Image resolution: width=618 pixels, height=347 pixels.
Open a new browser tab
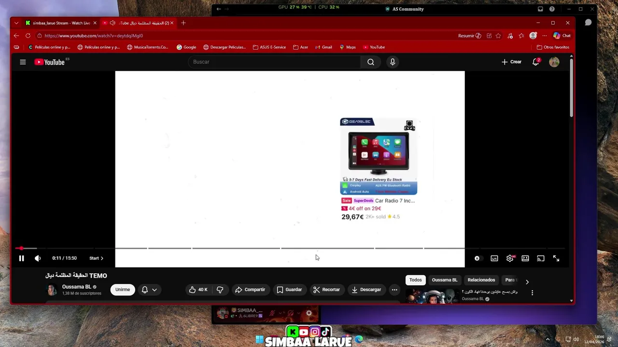[183, 23]
